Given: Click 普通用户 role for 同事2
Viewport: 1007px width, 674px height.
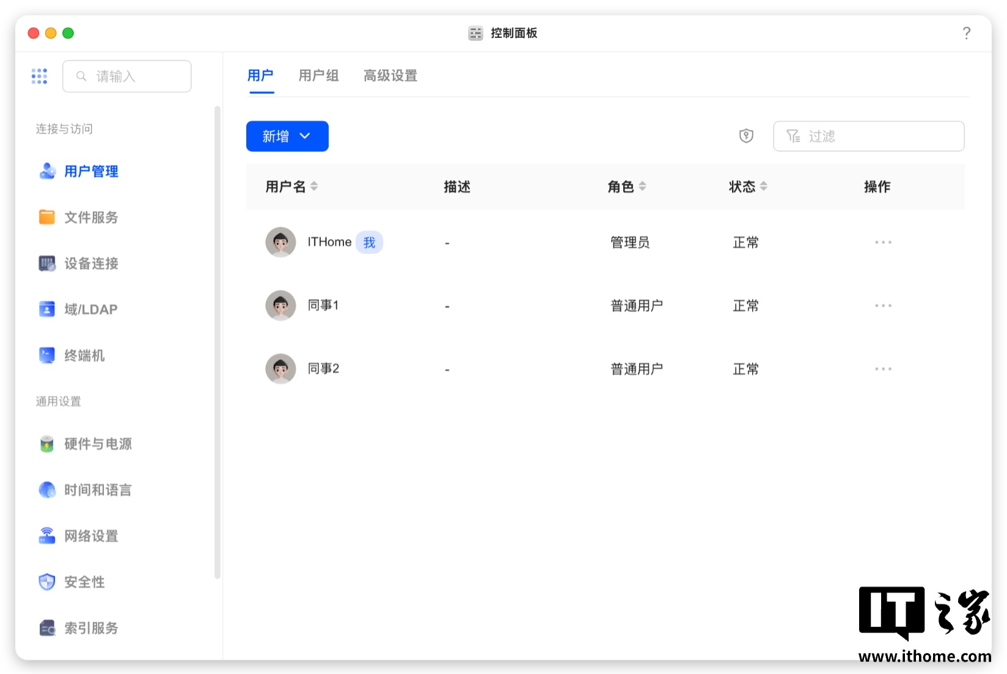Looking at the screenshot, I should [x=637, y=369].
